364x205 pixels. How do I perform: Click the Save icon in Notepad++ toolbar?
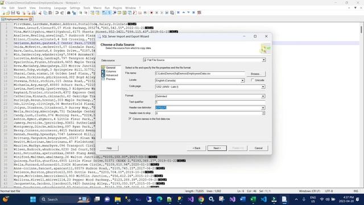(13, 13)
